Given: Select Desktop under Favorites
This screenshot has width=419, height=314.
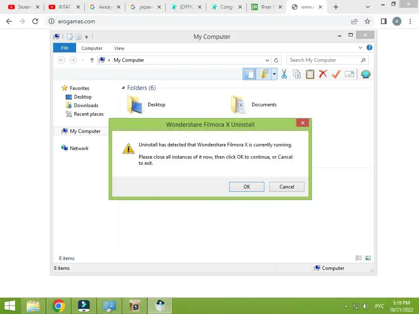Looking at the screenshot, I should coord(79,96).
